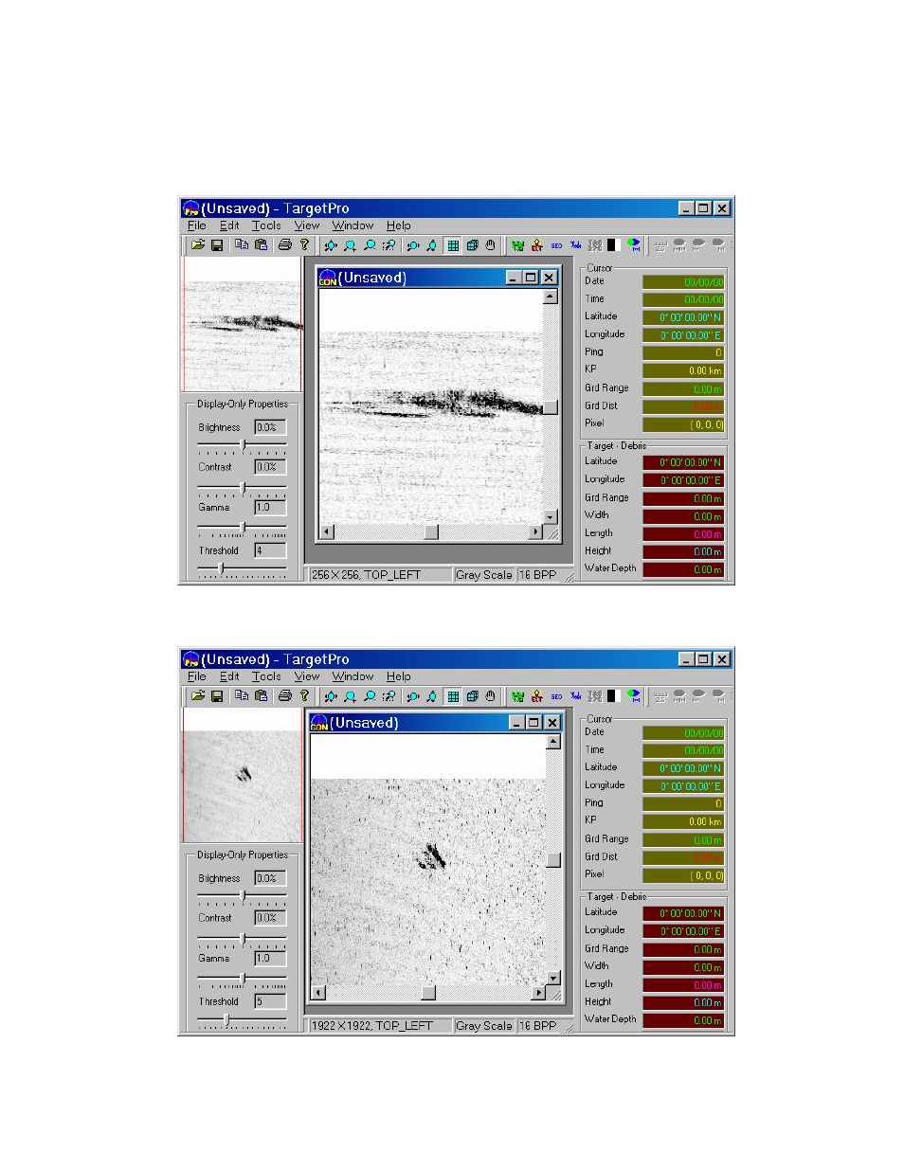Image resolution: width=904 pixels, height=1170 pixels.
Task: Help question-mark icon in the lower TargetPro toolbar
Action: coord(304,696)
